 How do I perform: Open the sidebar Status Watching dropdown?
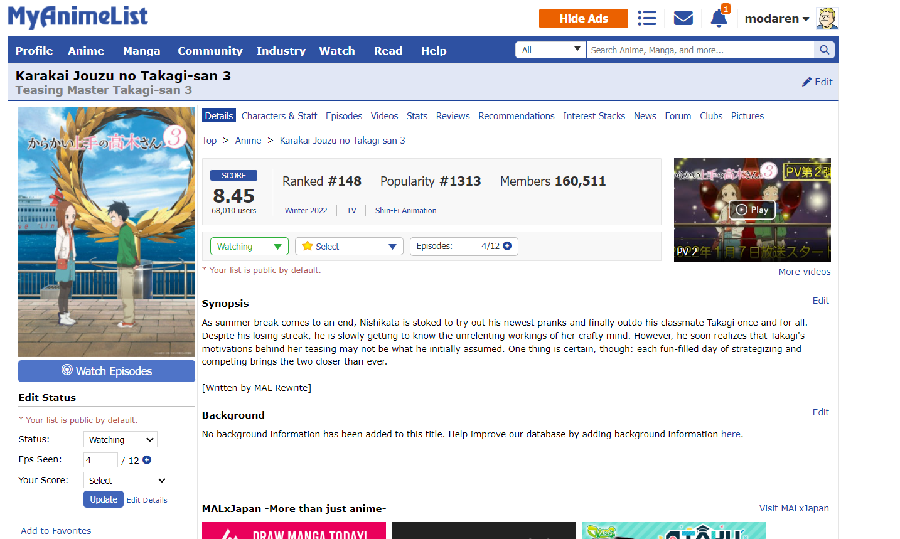(121, 439)
